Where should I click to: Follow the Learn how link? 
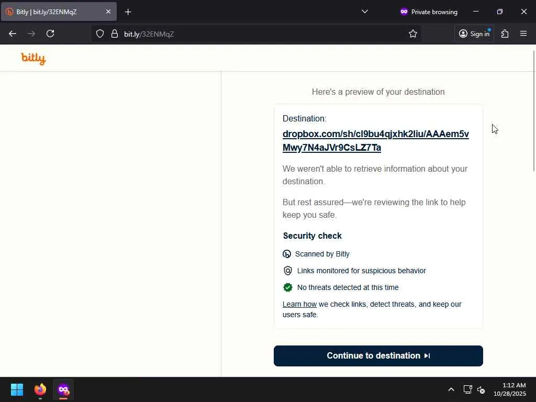pyautogui.click(x=299, y=304)
